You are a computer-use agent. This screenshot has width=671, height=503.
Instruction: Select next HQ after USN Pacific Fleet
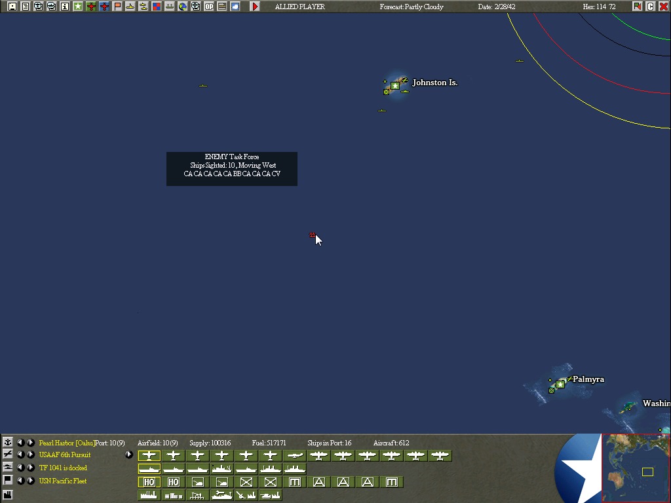tap(30, 480)
